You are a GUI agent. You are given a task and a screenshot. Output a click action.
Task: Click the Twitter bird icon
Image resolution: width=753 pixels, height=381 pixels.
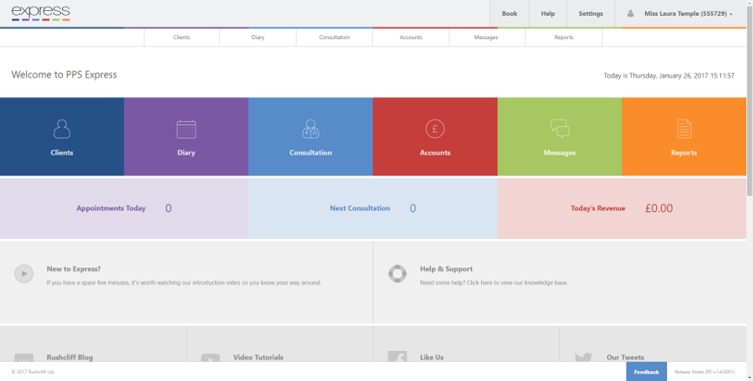(583, 357)
